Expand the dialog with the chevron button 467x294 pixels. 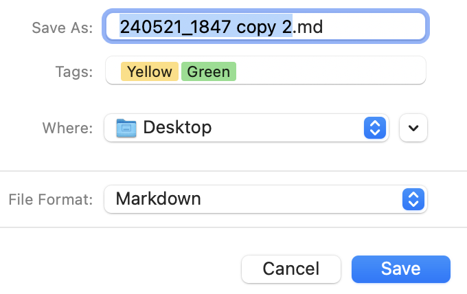tap(413, 128)
